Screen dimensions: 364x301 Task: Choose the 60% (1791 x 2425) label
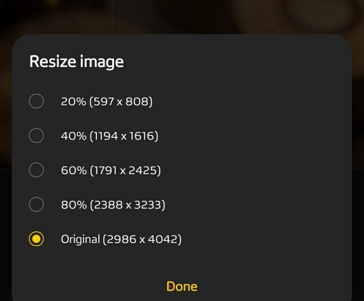point(111,170)
